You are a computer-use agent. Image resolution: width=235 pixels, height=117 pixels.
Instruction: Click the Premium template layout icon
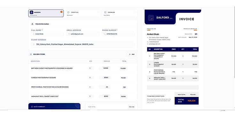point(105,12)
